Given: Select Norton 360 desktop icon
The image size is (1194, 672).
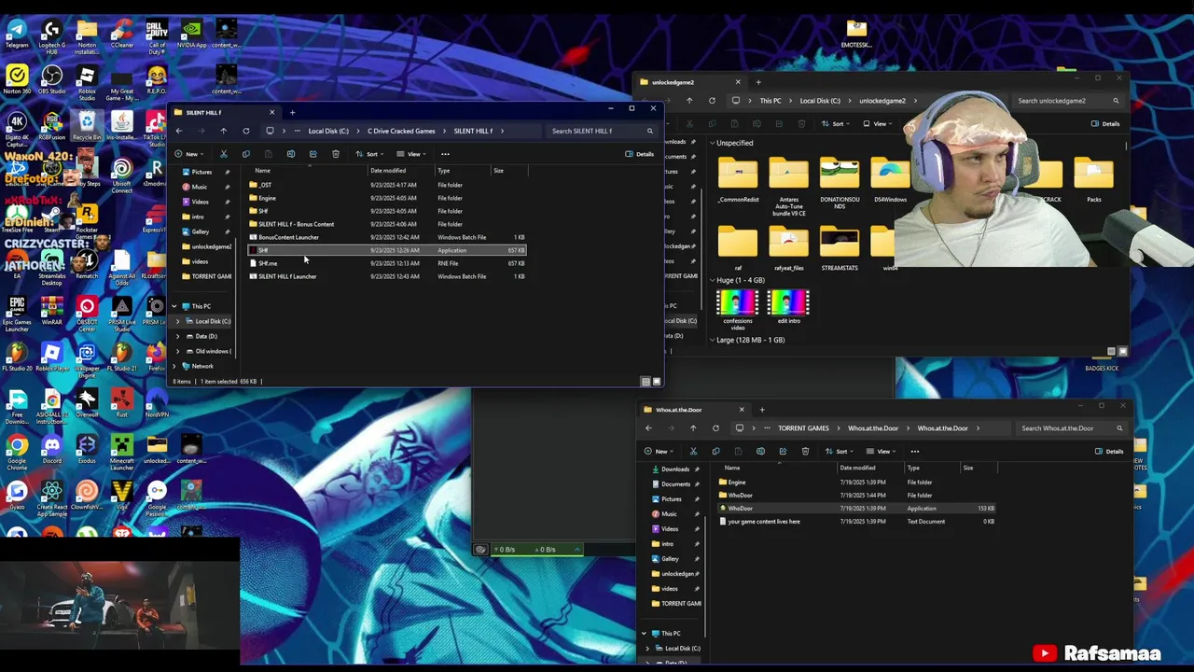Looking at the screenshot, I should (x=17, y=79).
